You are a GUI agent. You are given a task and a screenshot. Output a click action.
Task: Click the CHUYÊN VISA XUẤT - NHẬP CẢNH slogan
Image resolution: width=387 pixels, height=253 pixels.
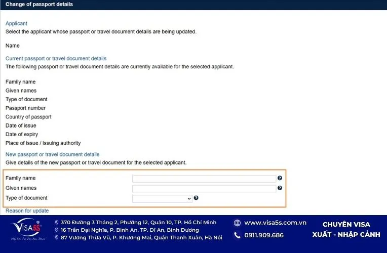(346, 230)
